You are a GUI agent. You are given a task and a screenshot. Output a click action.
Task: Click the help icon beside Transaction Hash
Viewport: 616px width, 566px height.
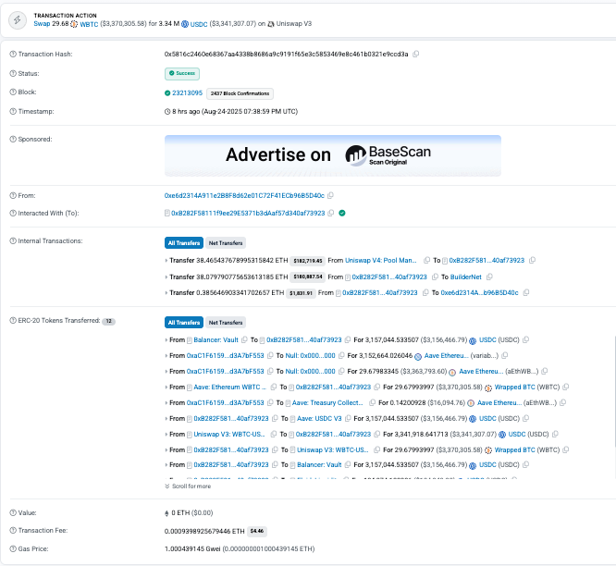(x=13, y=55)
